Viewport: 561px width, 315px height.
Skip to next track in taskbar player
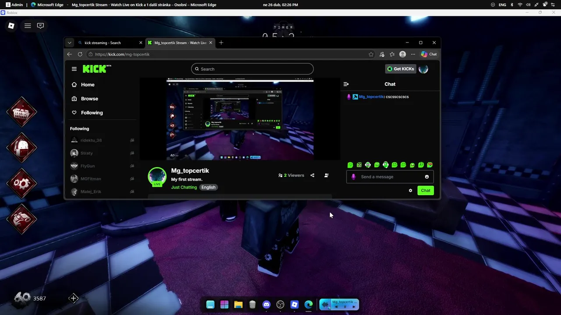click(354, 307)
